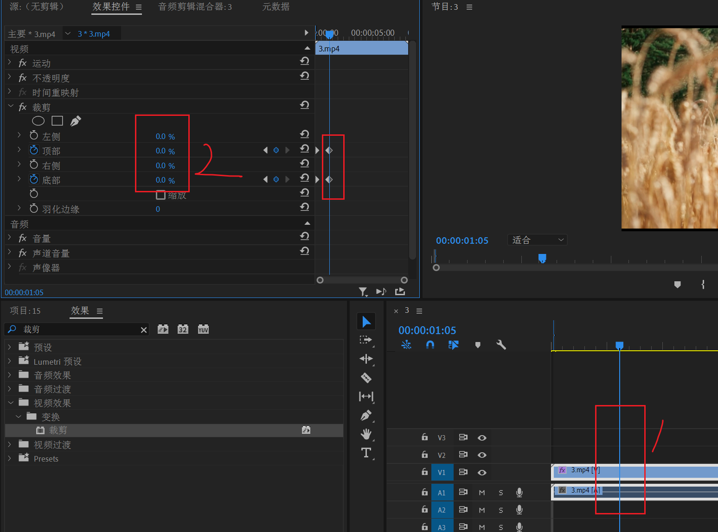718x532 pixels.
Task: Collapse the 视频效果 folder
Action: pos(11,403)
